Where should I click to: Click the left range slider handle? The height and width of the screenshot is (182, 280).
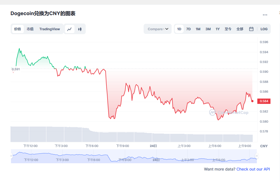point(11,156)
